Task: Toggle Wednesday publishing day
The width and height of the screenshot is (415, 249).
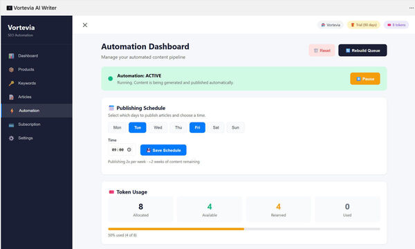Action: (x=158, y=127)
